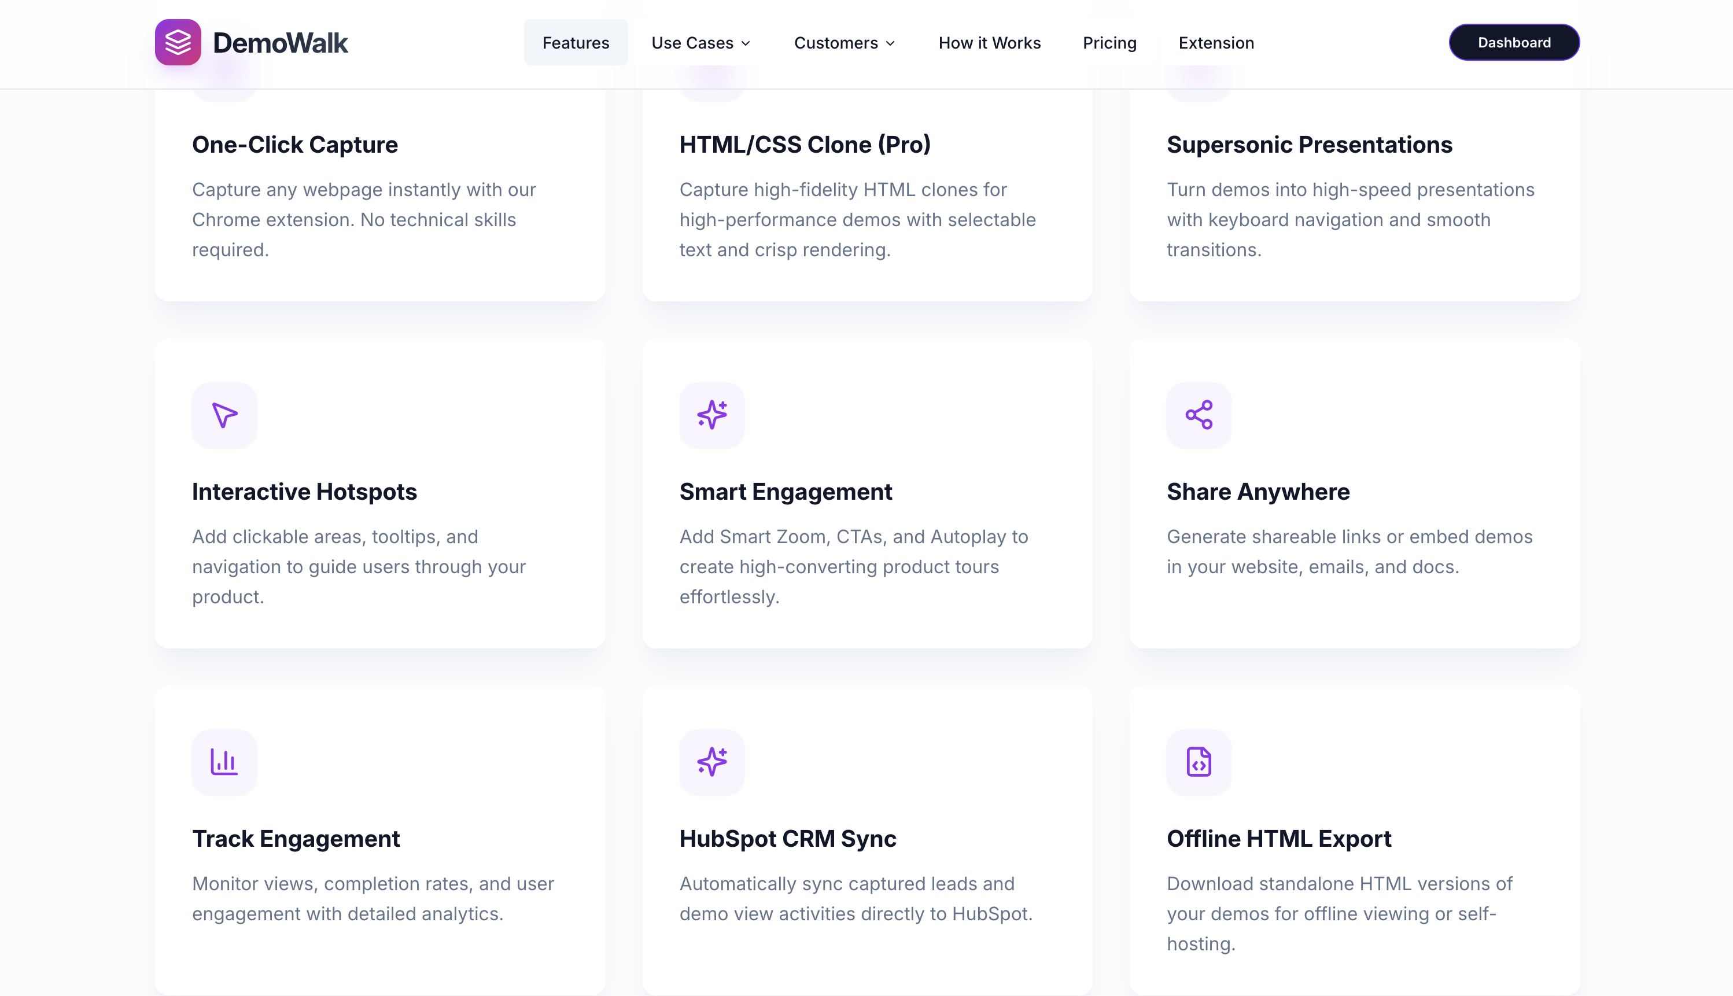Viewport: 1733px width, 996px height.
Task: Select the Features nav item
Action: click(575, 42)
